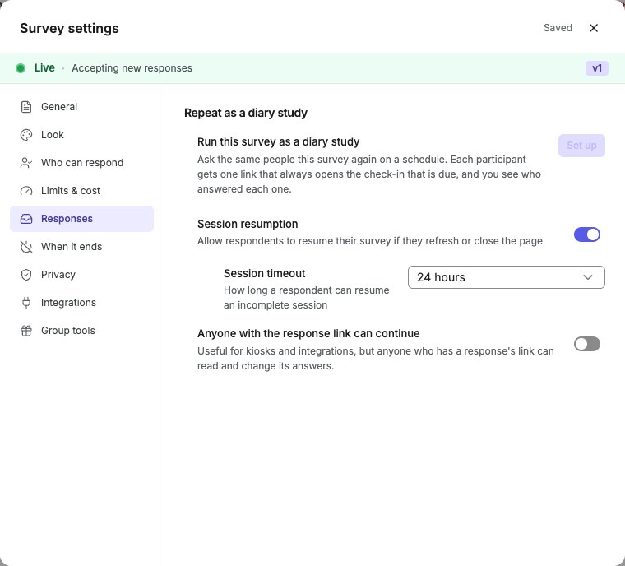
Task: Open the General settings section
Action: click(81, 107)
